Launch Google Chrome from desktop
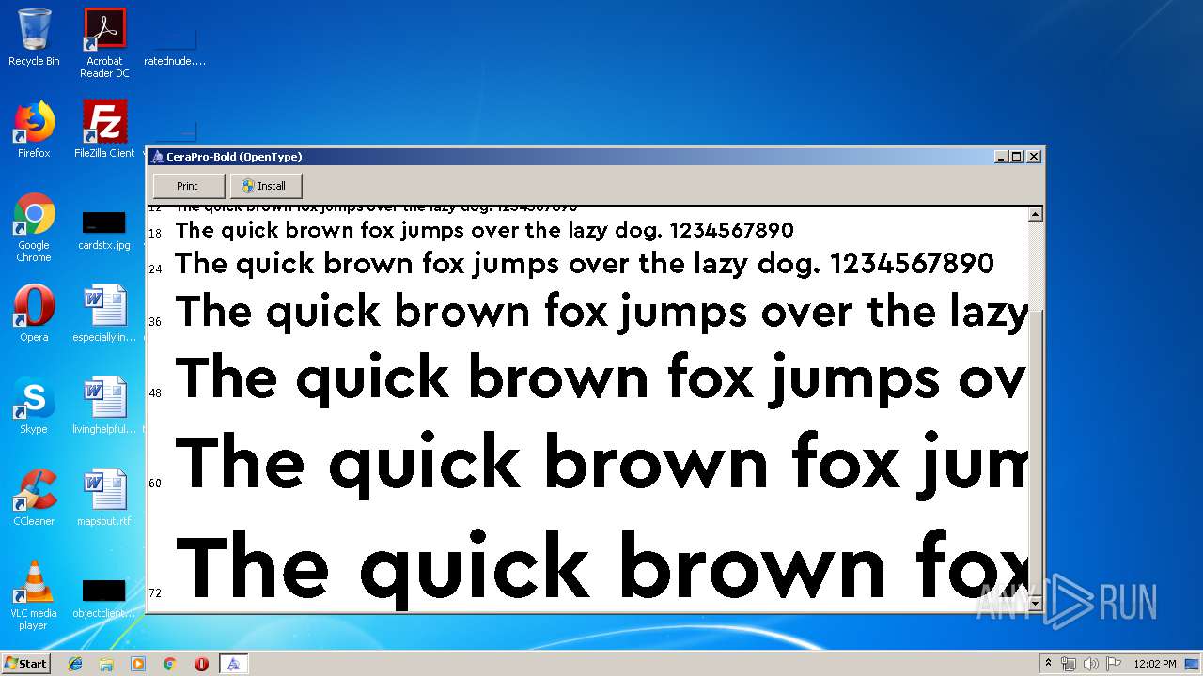Viewport: 1203px width, 676px height. (34, 227)
